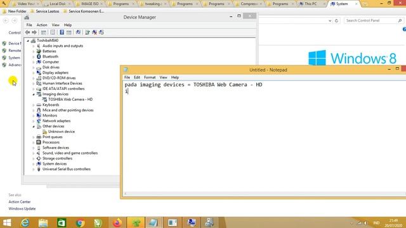Select Mice and other pointing devices
Screen dimensions: 406x228
pos(68,110)
